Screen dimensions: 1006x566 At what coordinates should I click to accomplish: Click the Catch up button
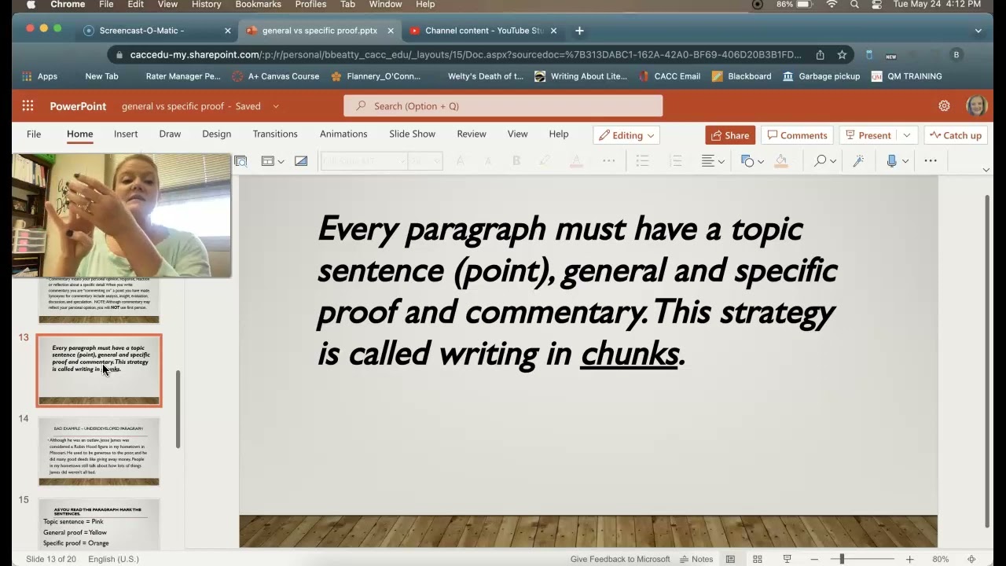coord(956,135)
